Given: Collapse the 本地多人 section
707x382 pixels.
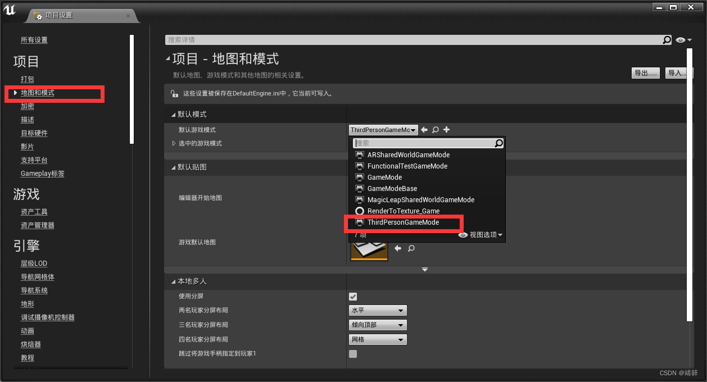Looking at the screenshot, I should [x=174, y=281].
